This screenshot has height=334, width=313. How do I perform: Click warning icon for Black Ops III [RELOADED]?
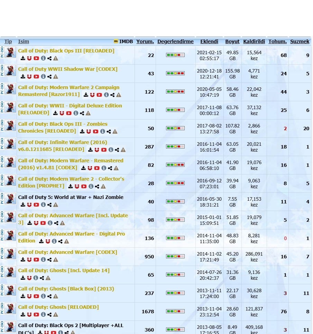coord(56,58)
